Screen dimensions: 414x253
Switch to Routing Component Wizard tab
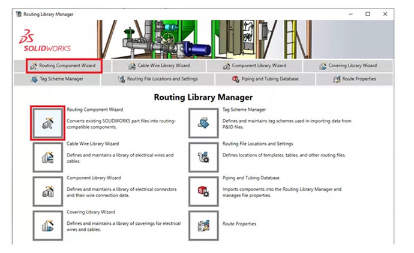click(x=64, y=66)
